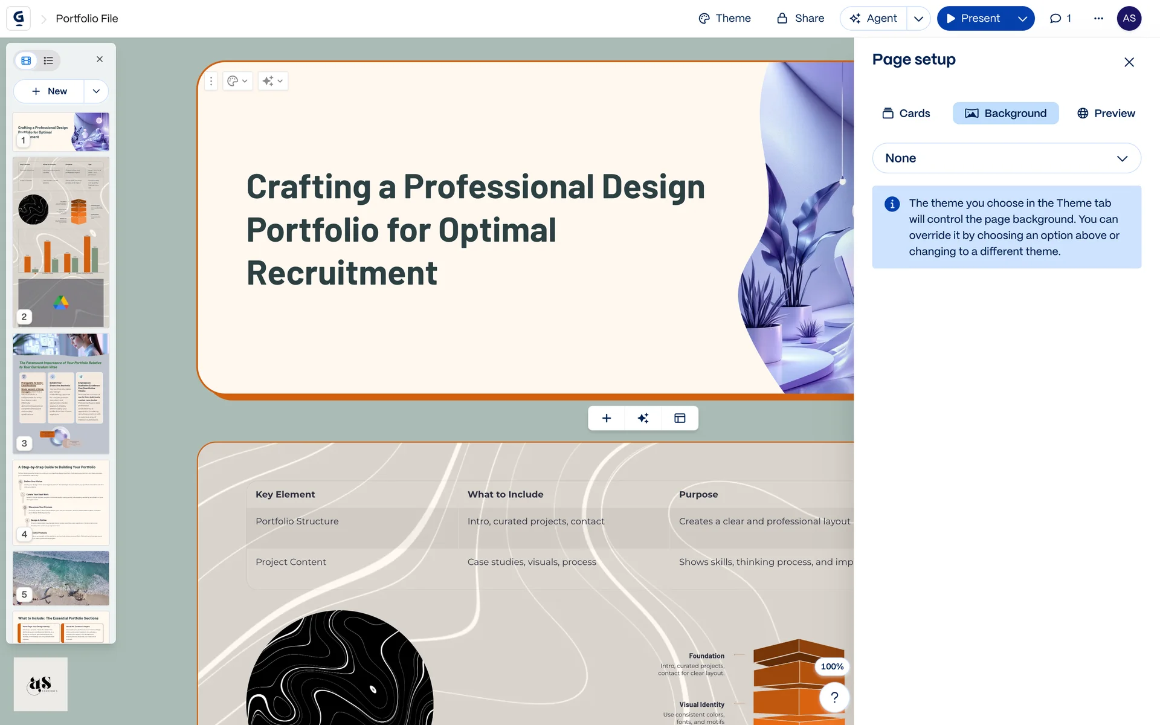This screenshot has height=725, width=1160.
Task: Open the help question mark button
Action: point(834,697)
